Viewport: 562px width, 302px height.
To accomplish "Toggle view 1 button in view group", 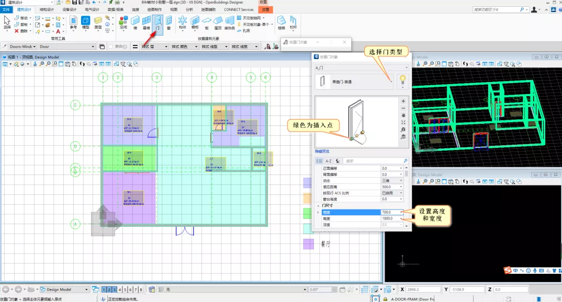I will pos(104,289).
